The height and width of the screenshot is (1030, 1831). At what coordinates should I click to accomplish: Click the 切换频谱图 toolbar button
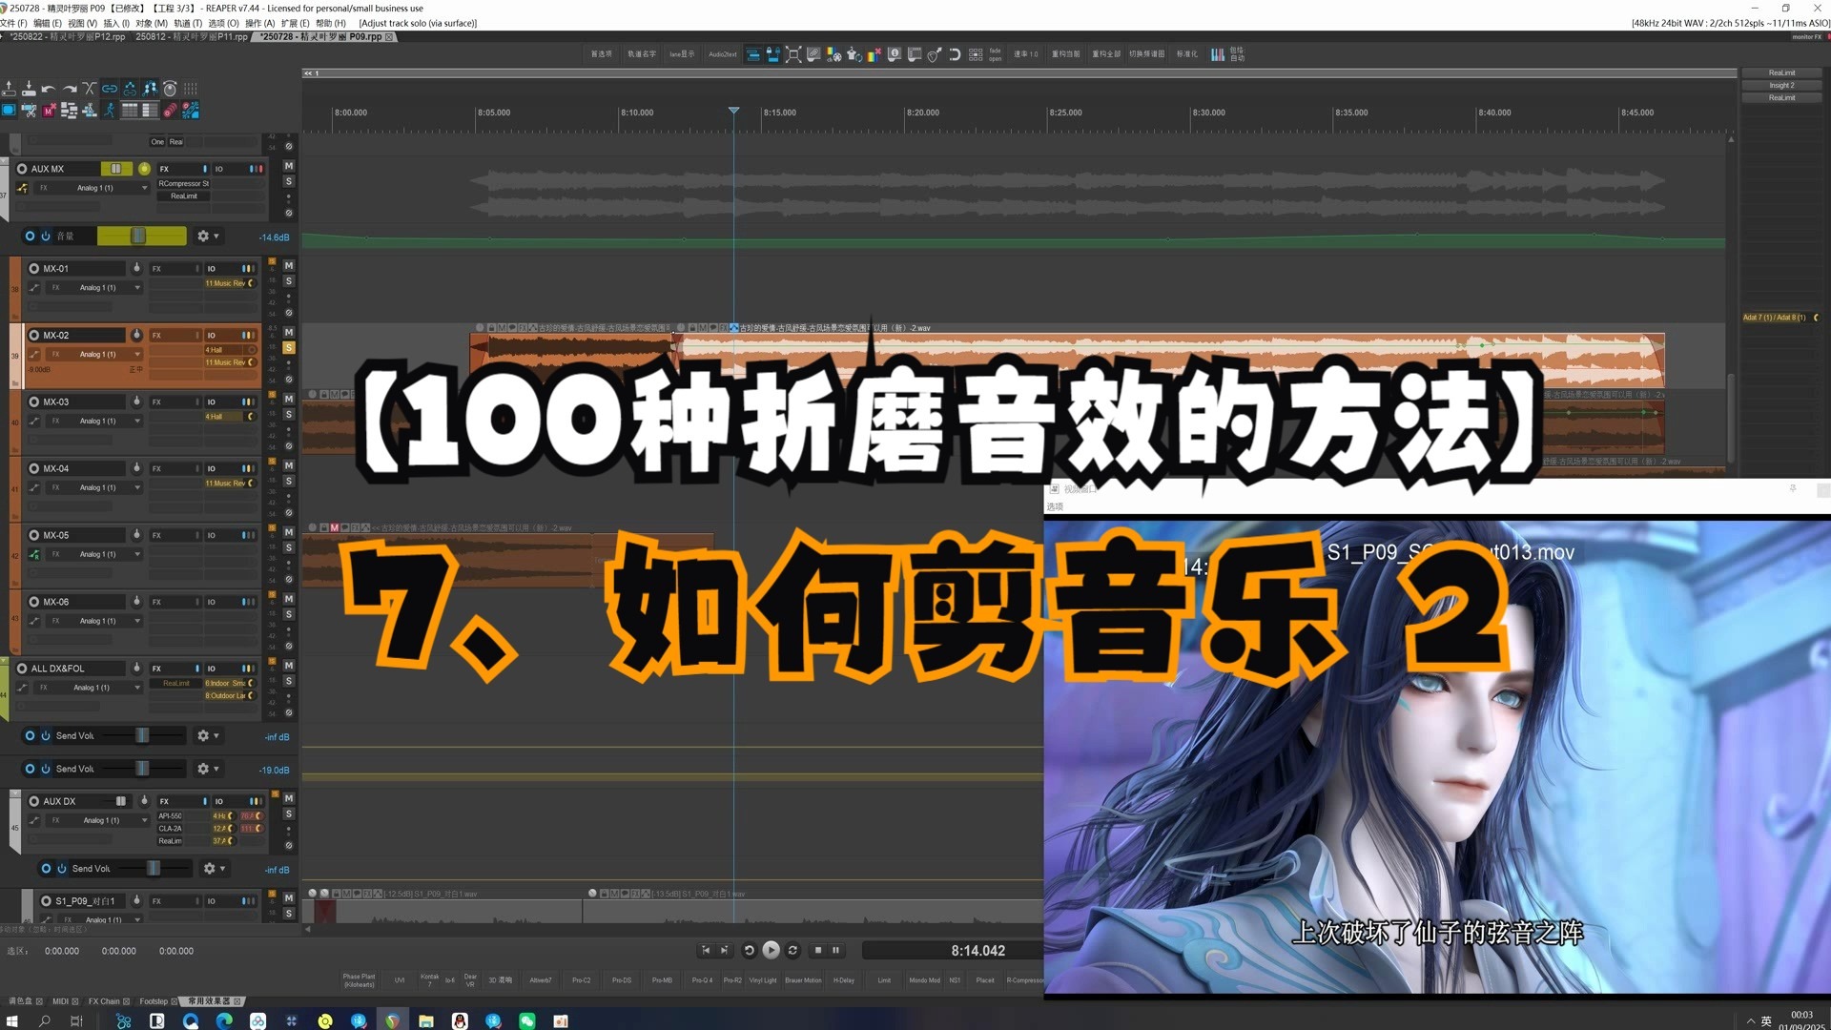[x=1147, y=54]
